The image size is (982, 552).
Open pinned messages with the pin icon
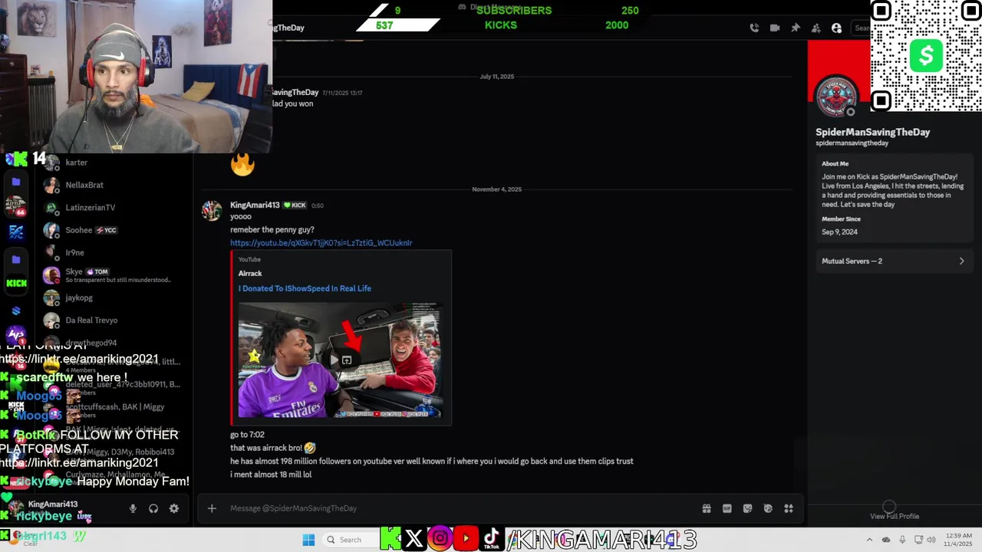[x=796, y=28]
